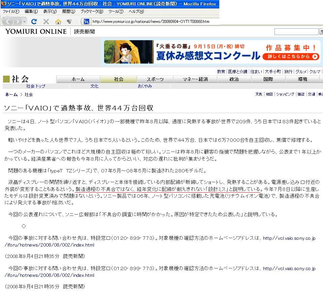Open the ブックマーク(B) menu
This screenshot has width=323, height=291.
point(92,11)
